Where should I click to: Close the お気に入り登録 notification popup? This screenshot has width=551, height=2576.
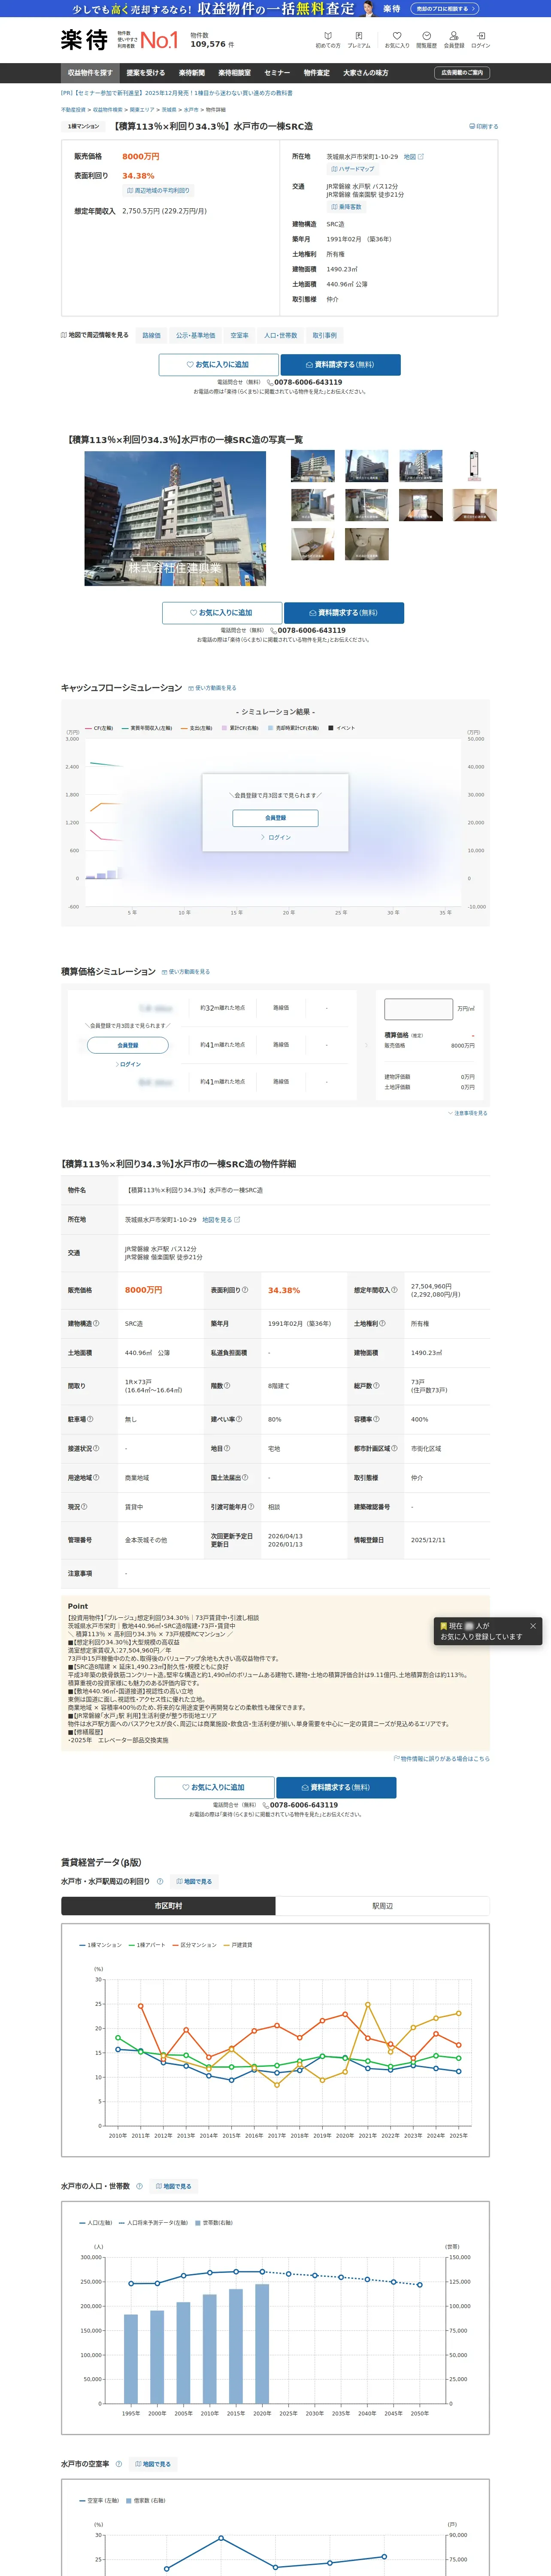[532, 1626]
